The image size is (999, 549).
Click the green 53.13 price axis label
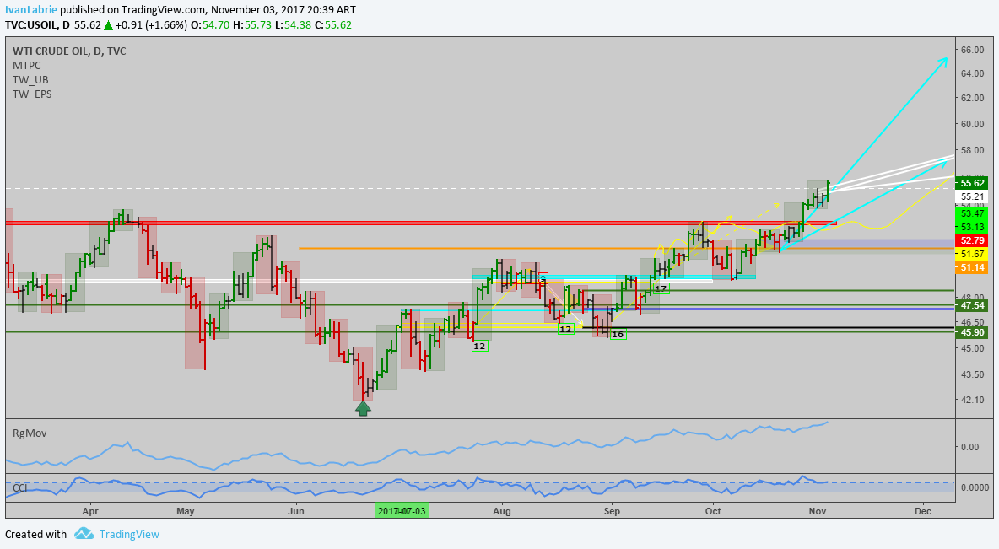tap(973, 227)
